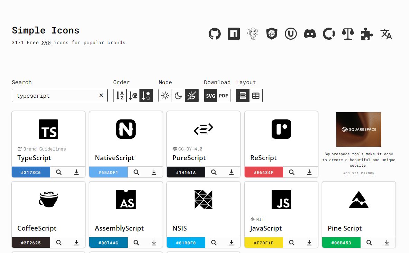Click the AssemblyScript AS logo
The width and height of the screenshot is (409, 253).
coord(126,200)
